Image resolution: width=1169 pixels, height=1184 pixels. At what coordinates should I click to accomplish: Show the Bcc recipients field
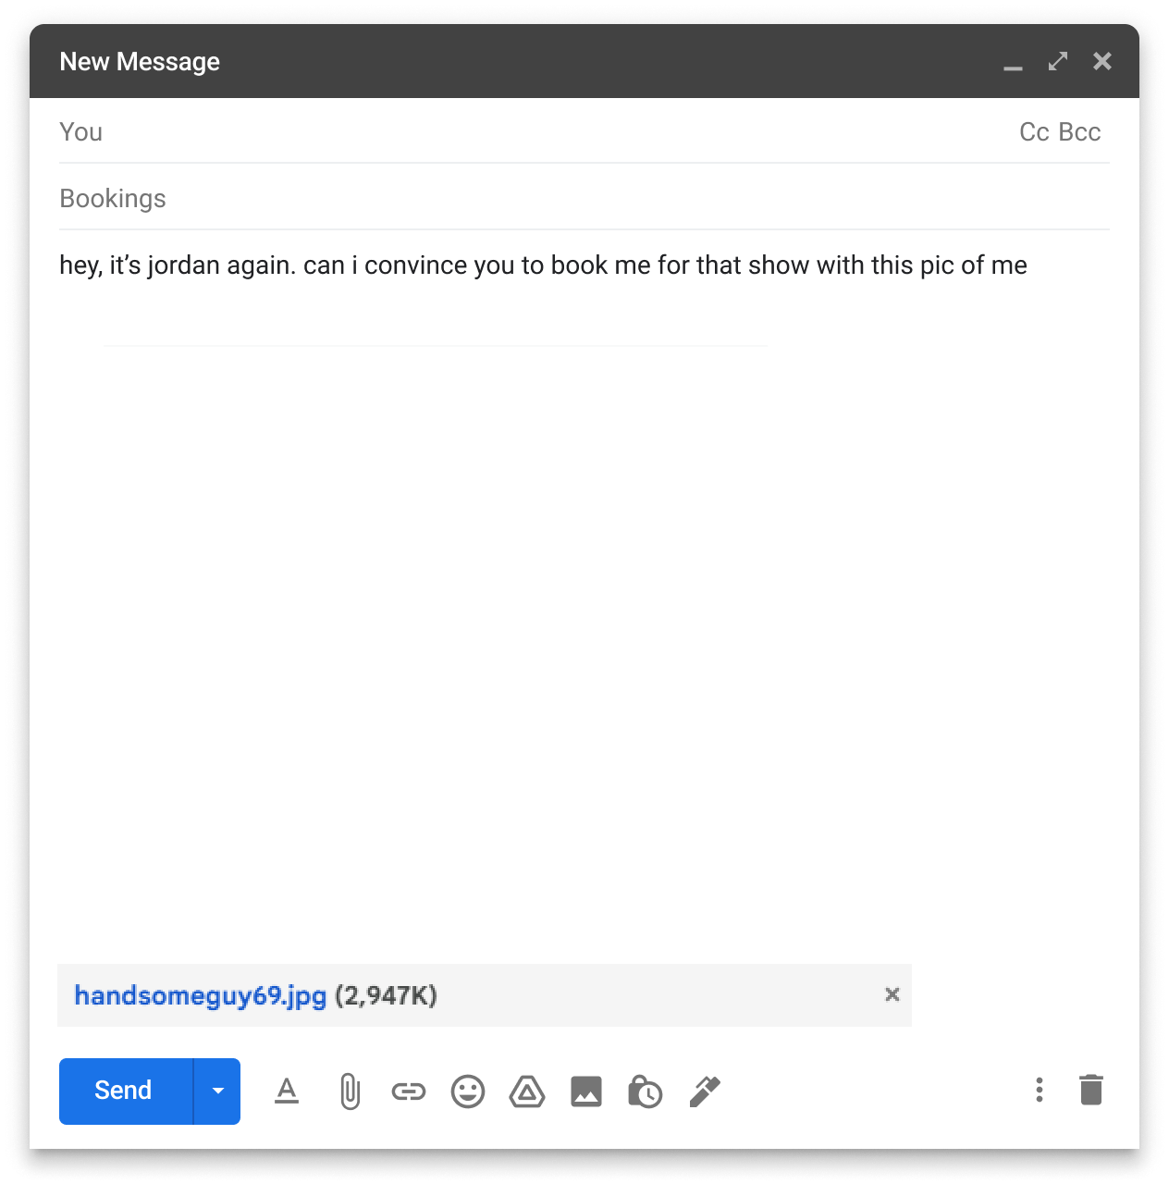pyautogui.click(x=1080, y=131)
